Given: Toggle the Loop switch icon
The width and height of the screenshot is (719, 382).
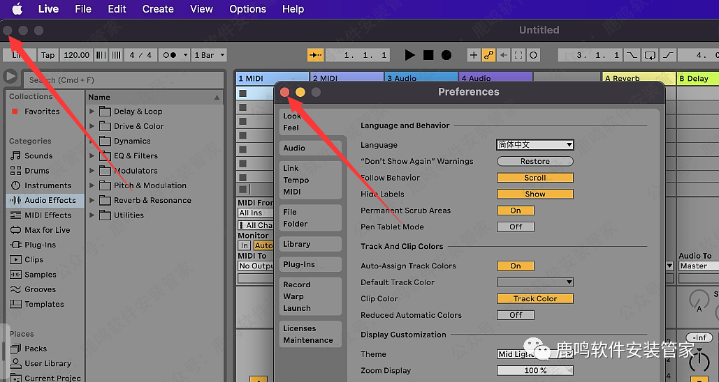Looking at the screenshot, I should (x=651, y=55).
